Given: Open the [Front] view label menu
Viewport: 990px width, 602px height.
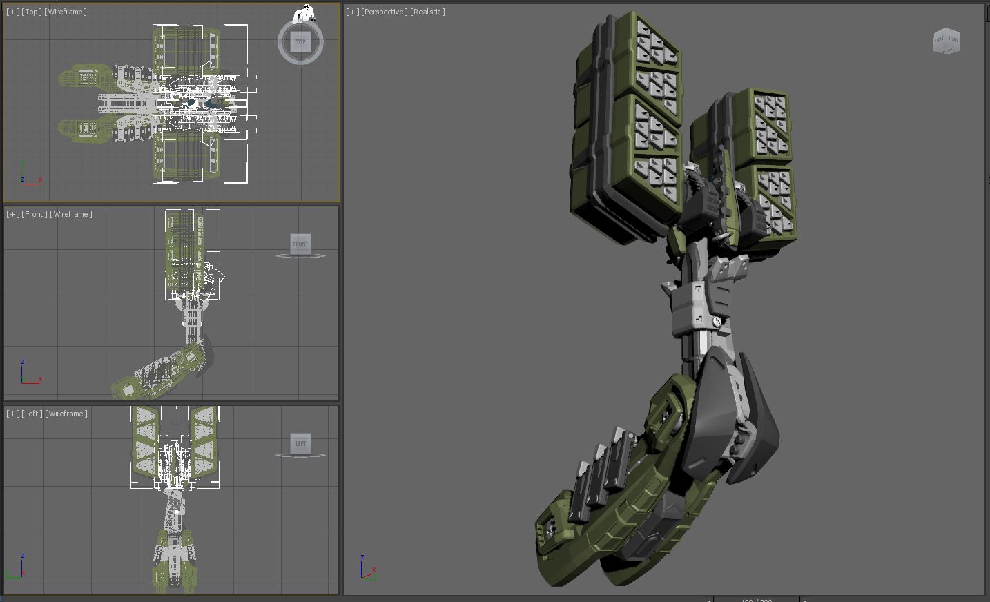Looking at the screenshot, I should pos(35,214).
